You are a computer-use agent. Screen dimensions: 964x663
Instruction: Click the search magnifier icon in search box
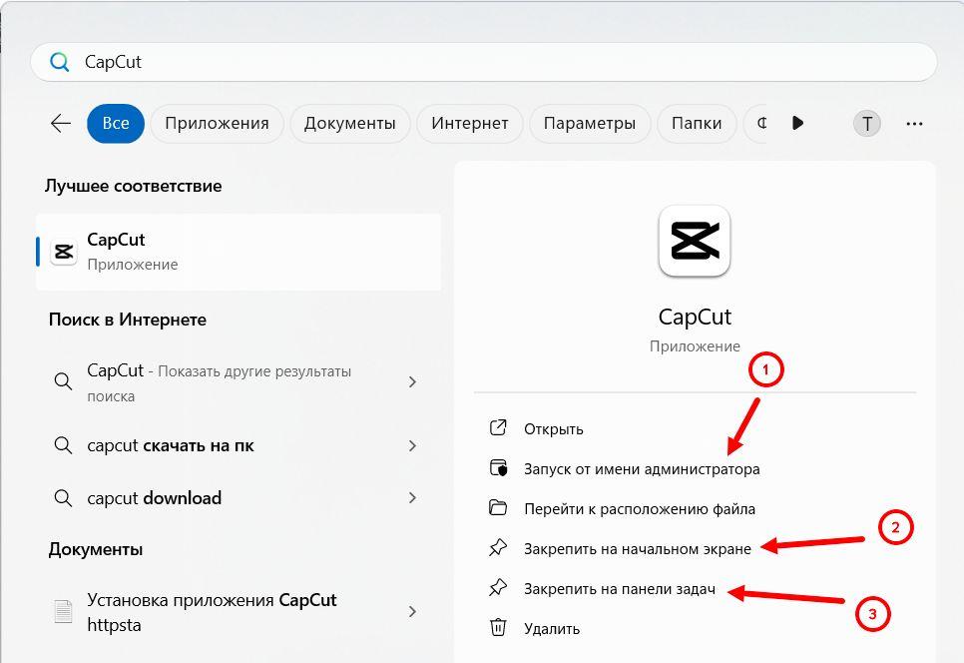tap(60, 62)
